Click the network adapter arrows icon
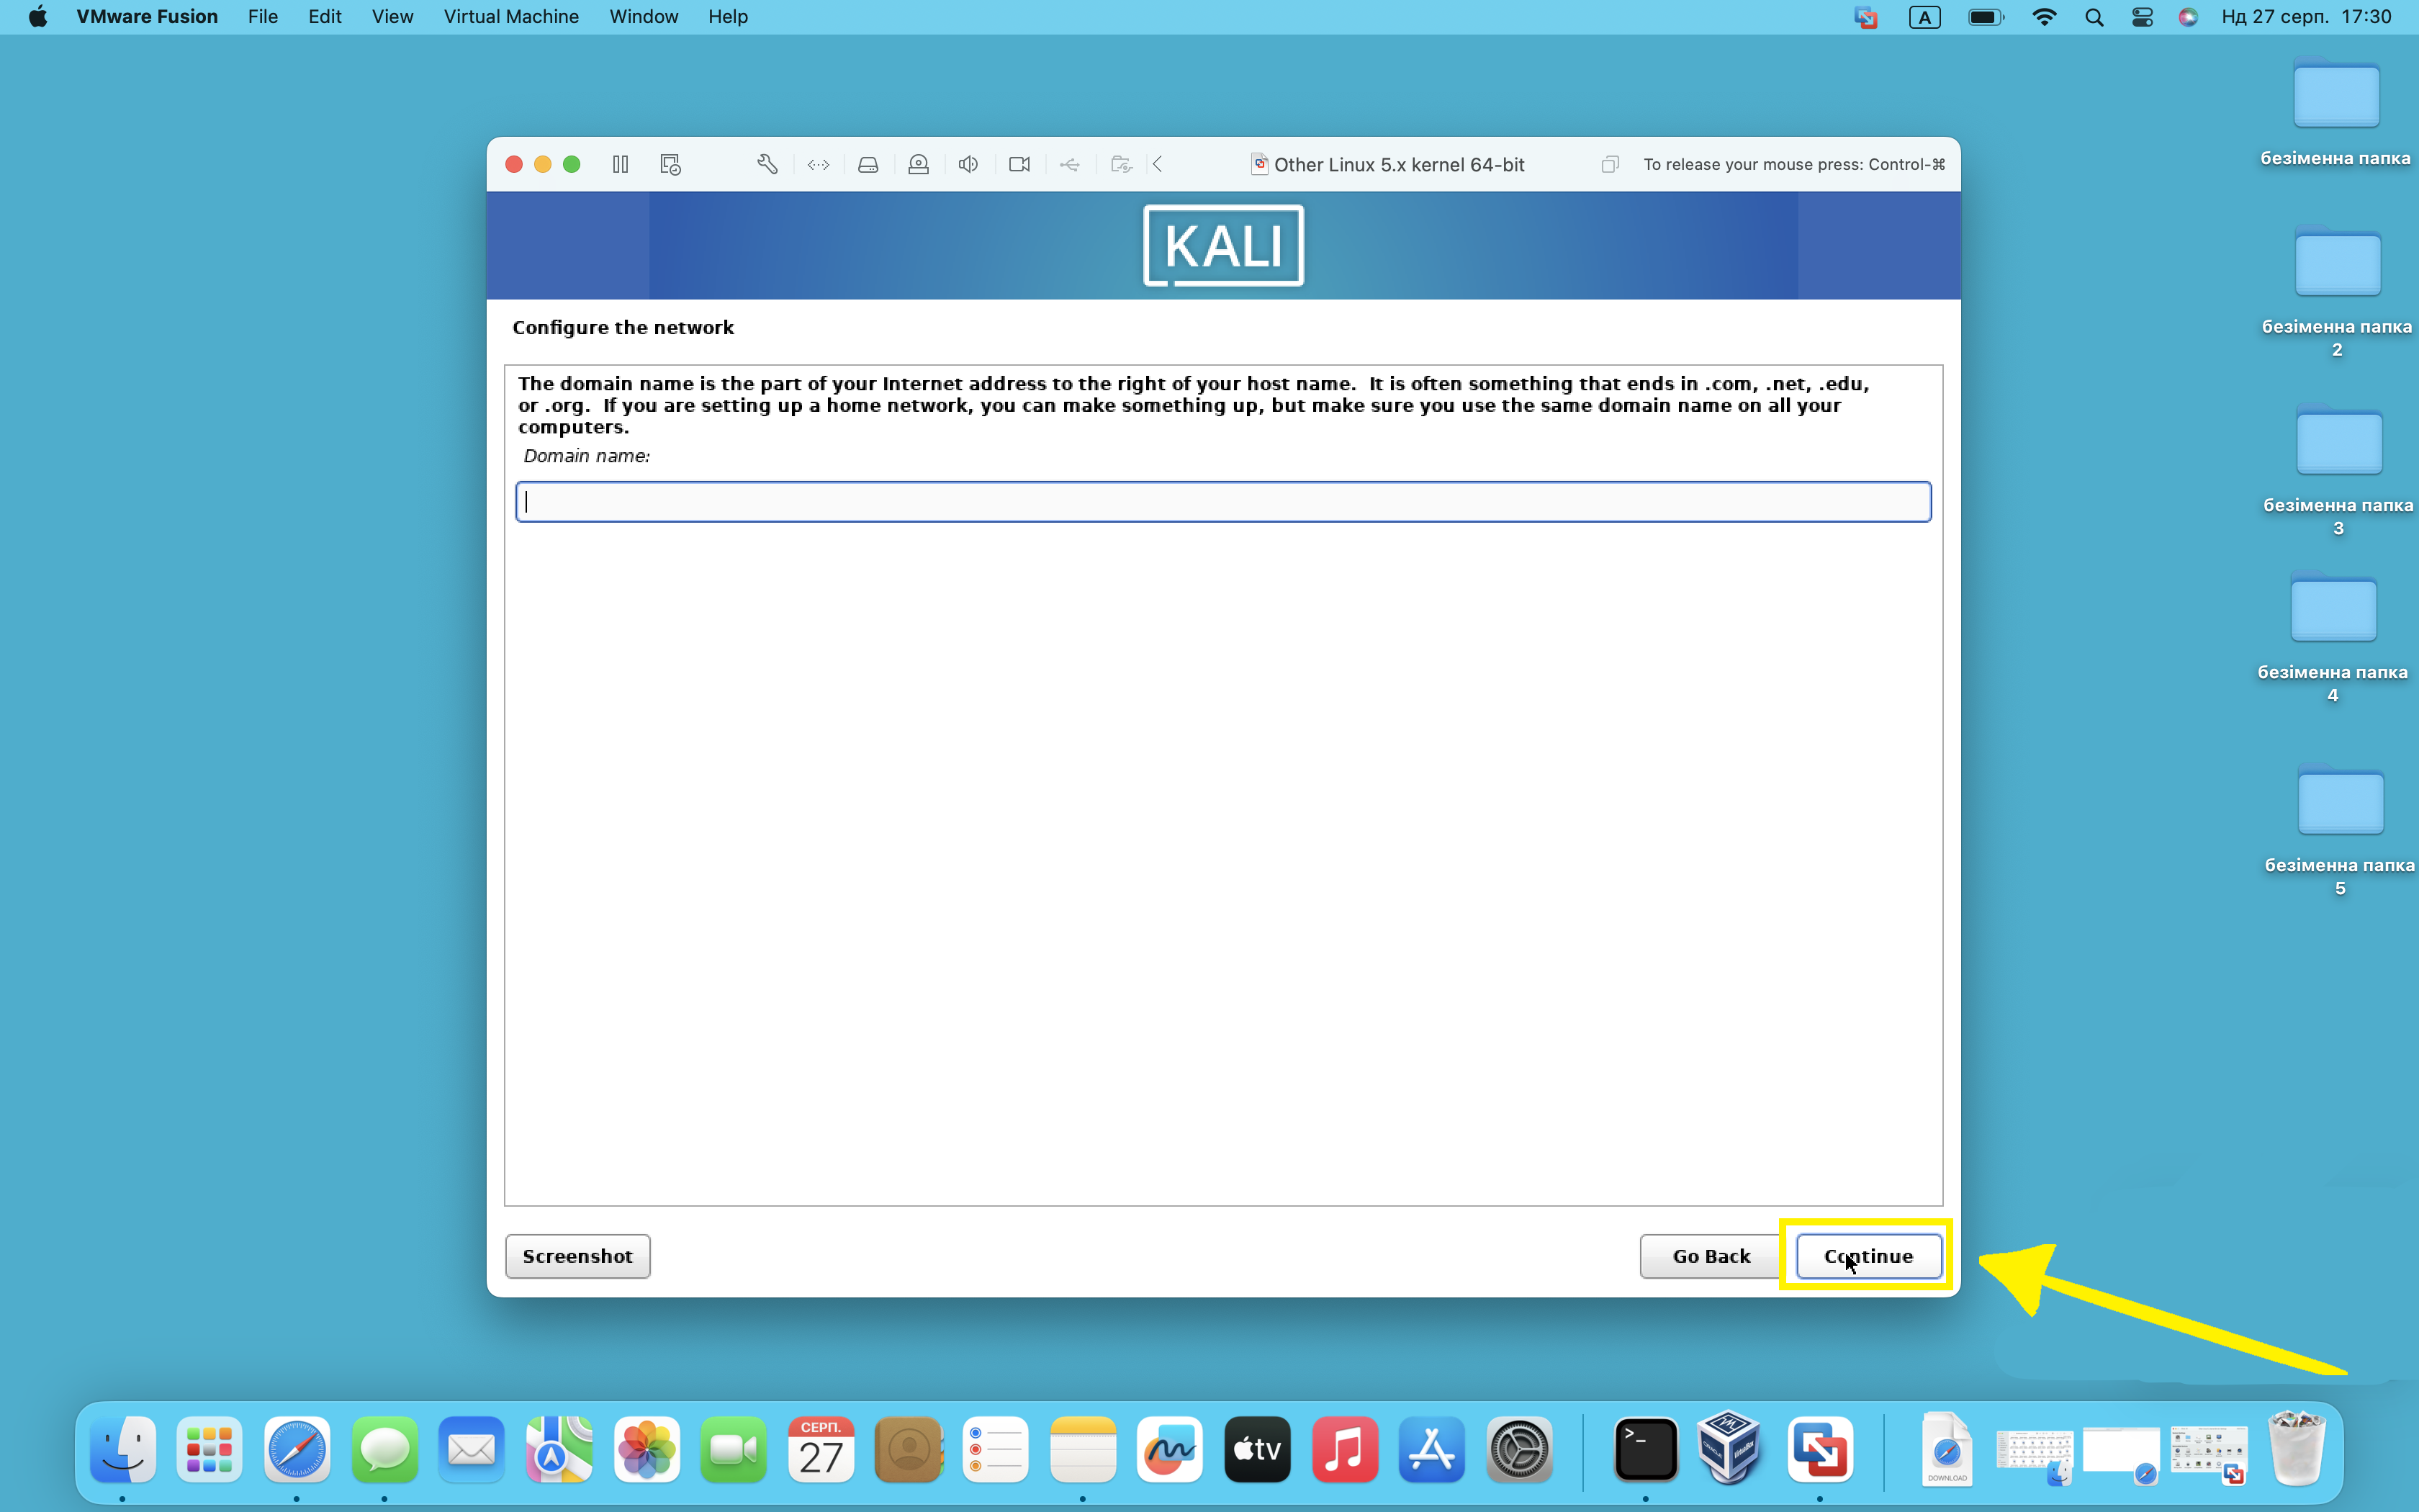Viewport: 2419px width, 1512px height. 818,164
